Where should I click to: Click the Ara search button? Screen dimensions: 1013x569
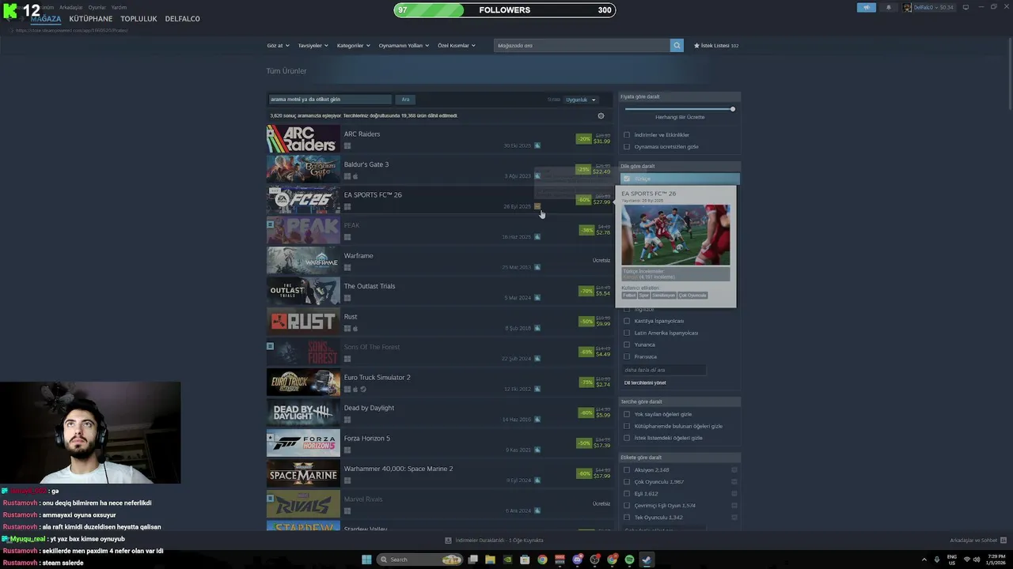tap(405, 100)
